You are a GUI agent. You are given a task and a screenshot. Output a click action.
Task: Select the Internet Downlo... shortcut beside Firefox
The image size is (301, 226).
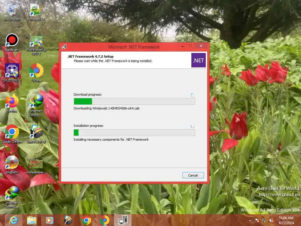(36, 105)
